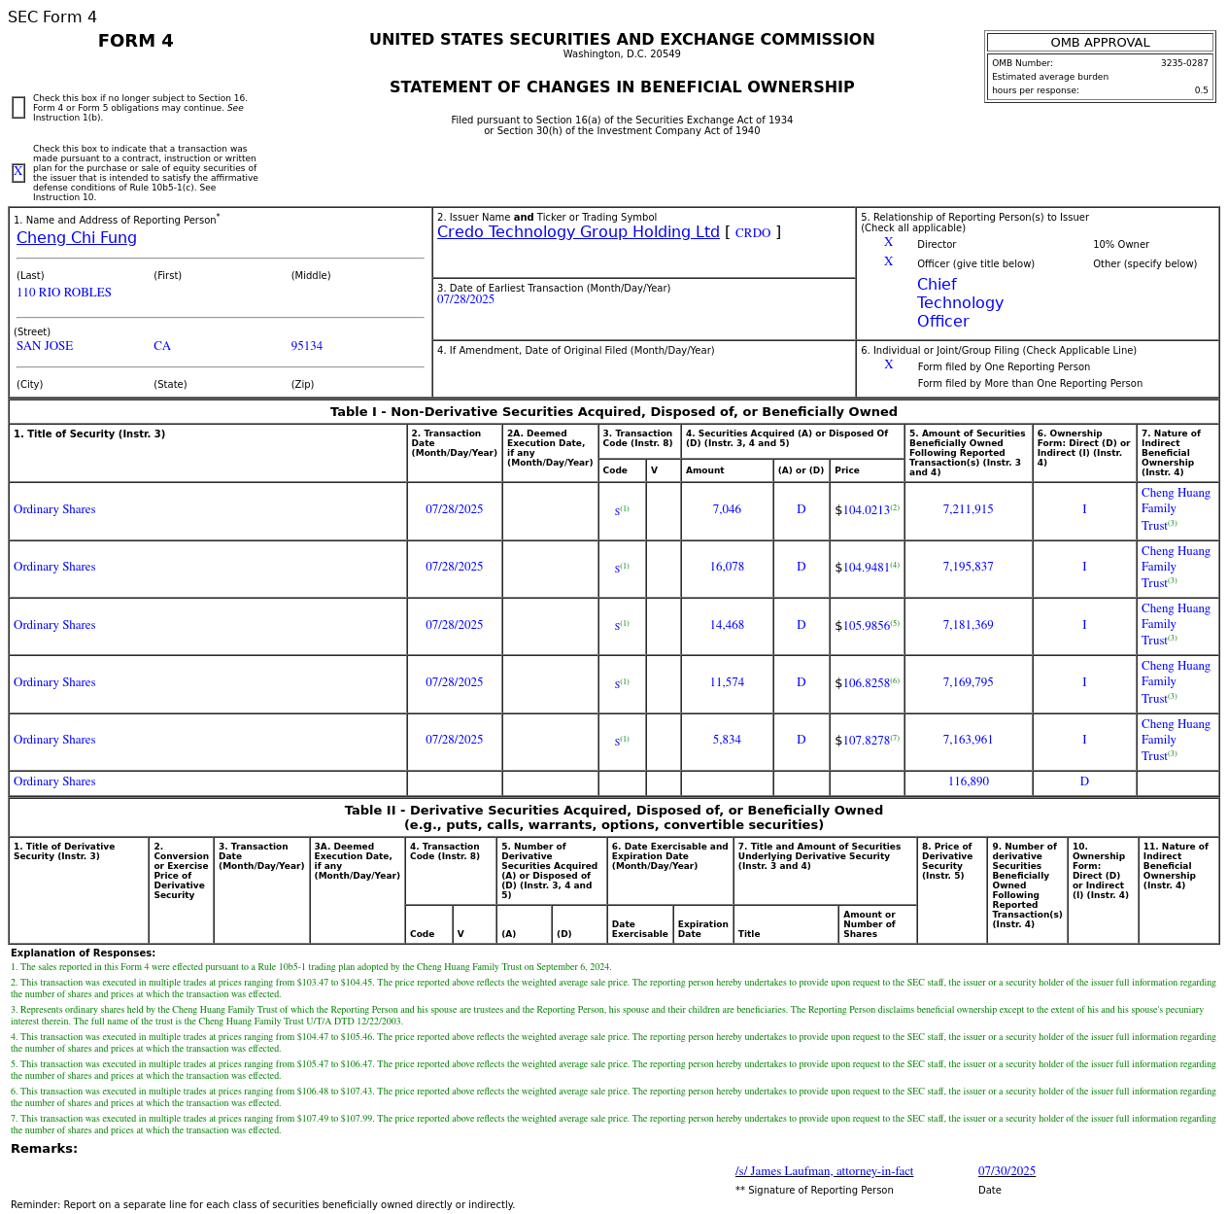Screen dimensions: 1228x1214
Task: Click the price $106.8258
Action: pyautogui.click(x=863, y=683)
